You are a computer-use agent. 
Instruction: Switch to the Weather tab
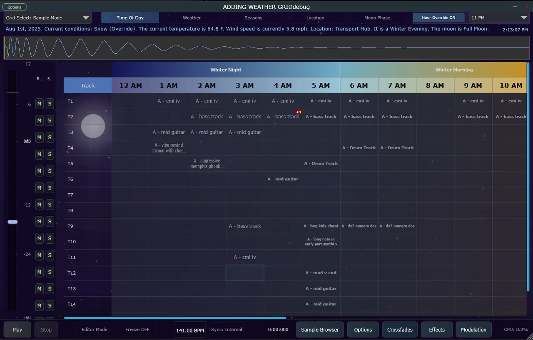192,18
